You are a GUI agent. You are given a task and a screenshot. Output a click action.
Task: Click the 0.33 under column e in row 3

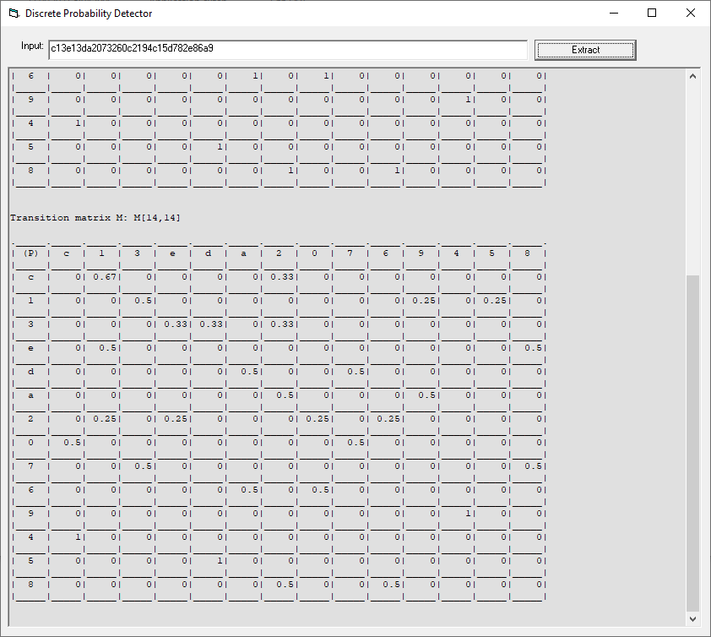point(176,324)
